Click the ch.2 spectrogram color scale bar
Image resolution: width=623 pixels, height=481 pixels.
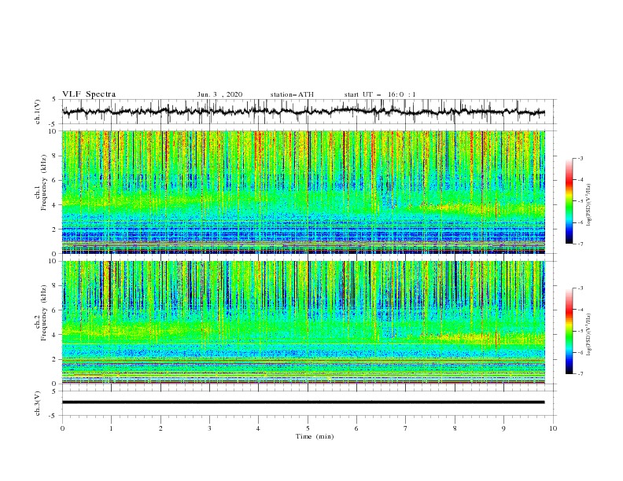click(569, 331)
